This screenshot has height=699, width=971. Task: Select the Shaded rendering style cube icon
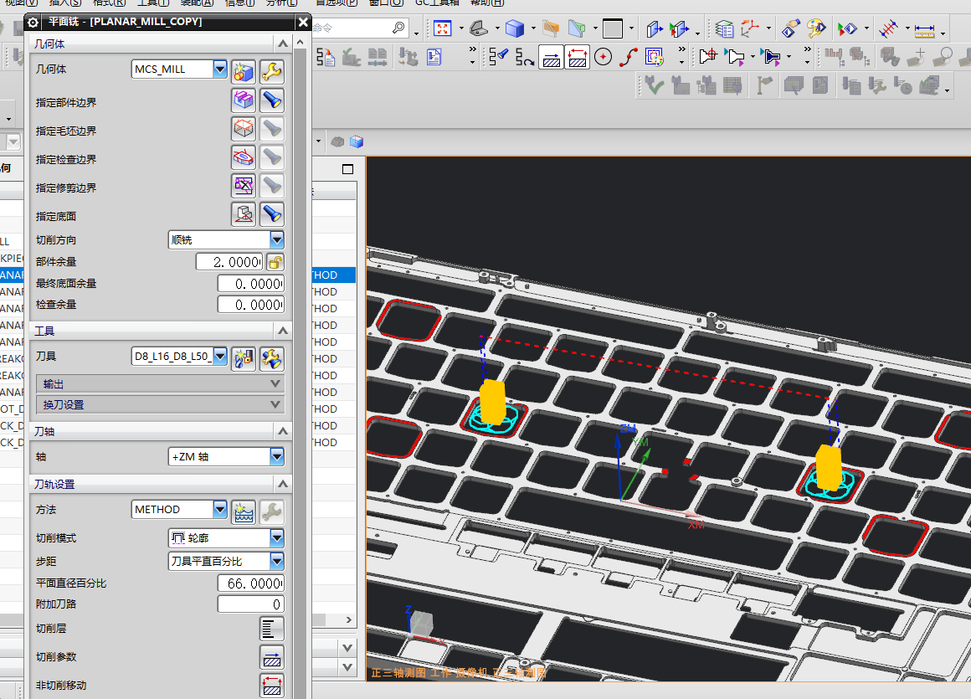click(x=515, y=28)
